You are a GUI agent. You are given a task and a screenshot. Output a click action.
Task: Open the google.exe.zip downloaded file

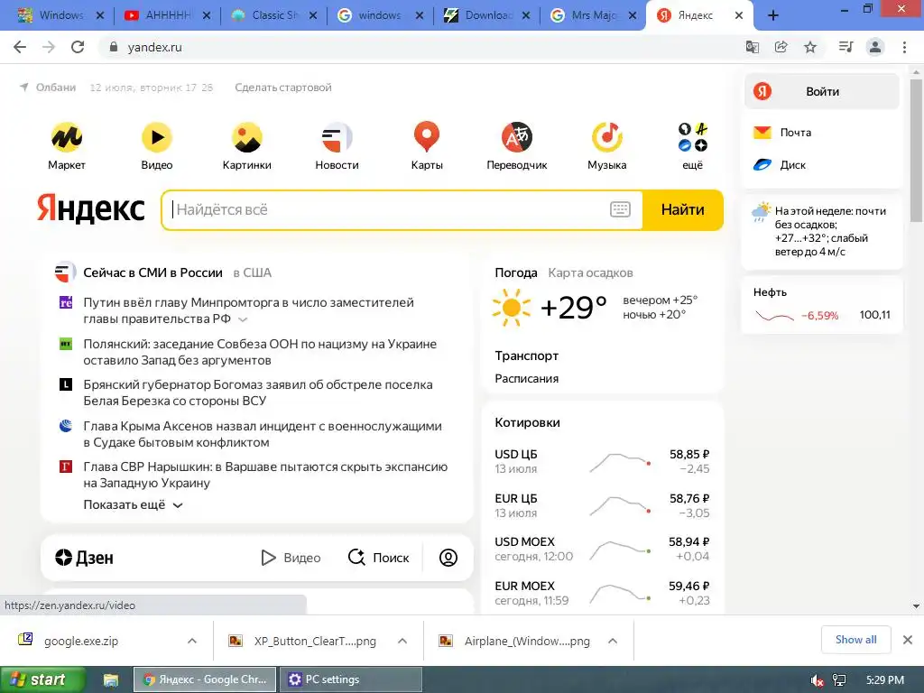(80, 642)
